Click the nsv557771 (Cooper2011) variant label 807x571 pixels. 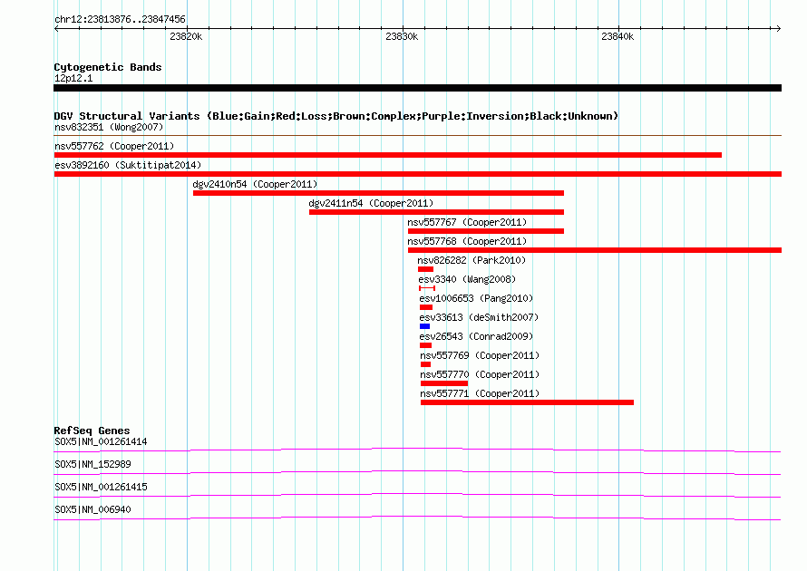(480, 393)
